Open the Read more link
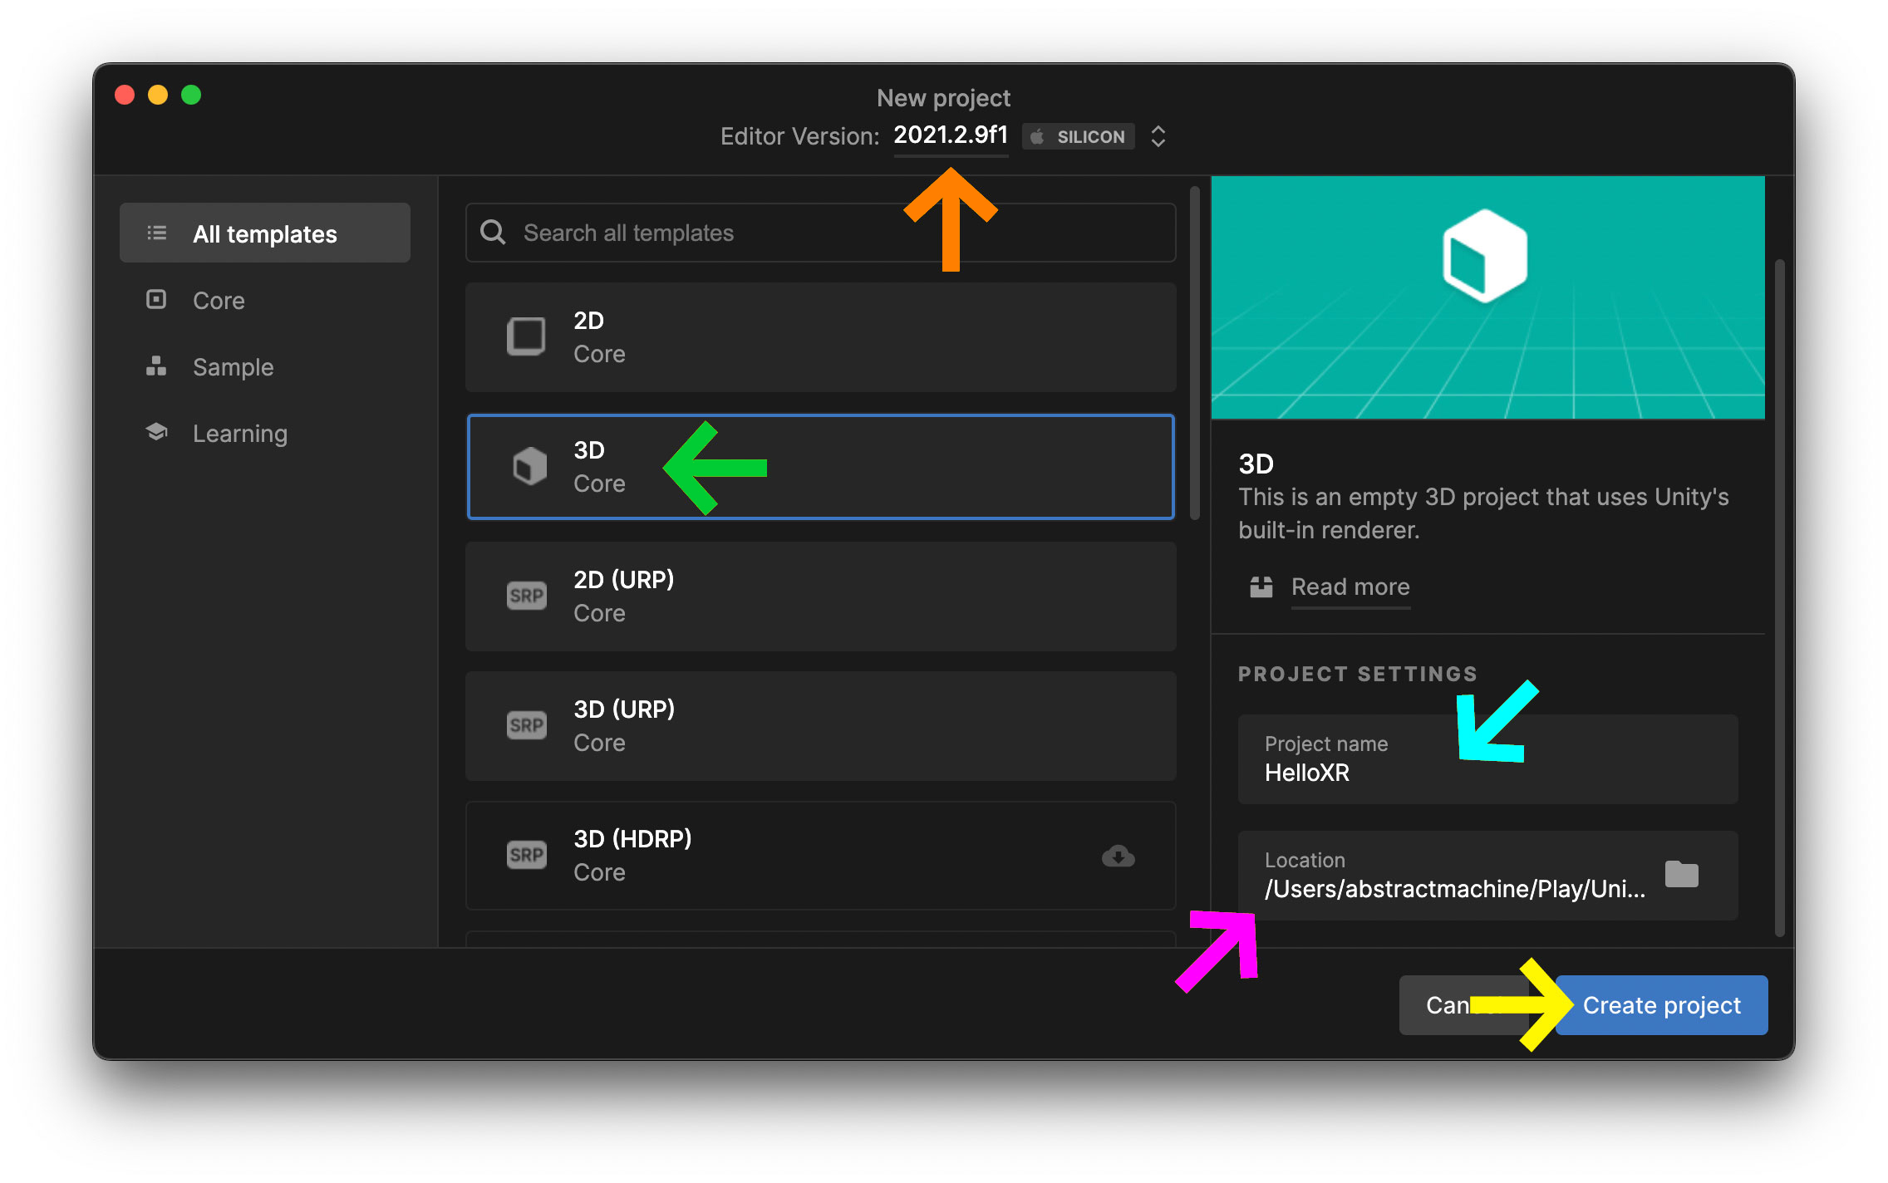This screenshot has width=1888, height=1183. pyautogui.click(x=1350, y=587)
